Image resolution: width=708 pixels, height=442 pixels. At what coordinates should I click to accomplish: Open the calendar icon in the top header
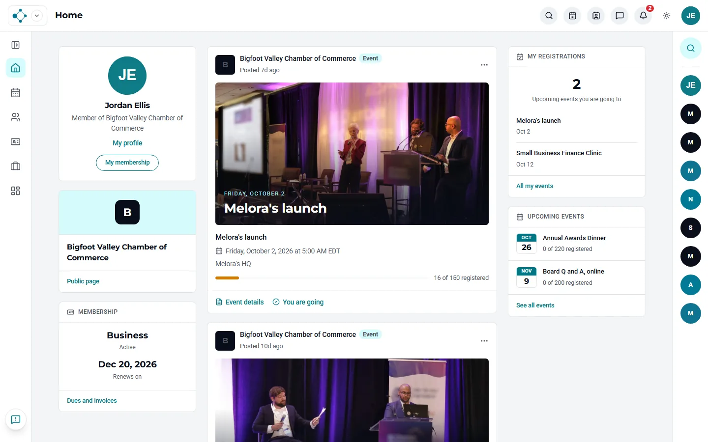click(x=573, y=16)
